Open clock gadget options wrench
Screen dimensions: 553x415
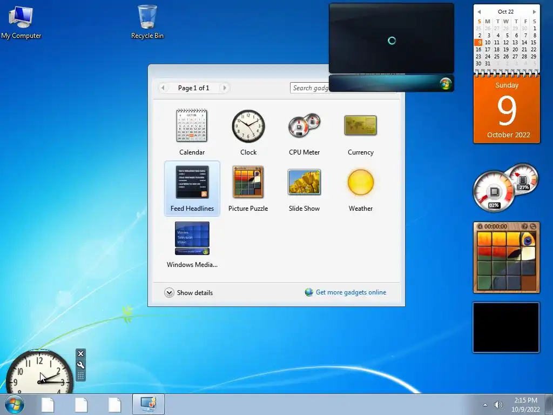coord(80,365)
